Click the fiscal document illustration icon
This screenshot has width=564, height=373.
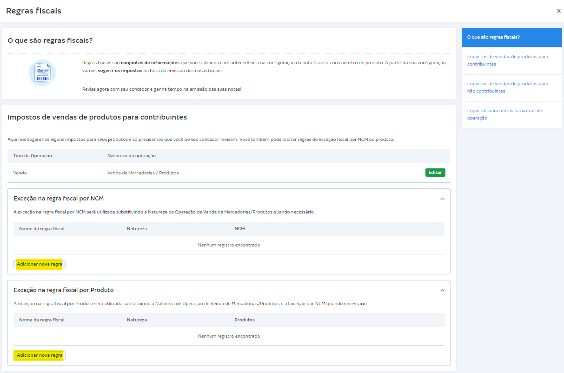point(42,73)
